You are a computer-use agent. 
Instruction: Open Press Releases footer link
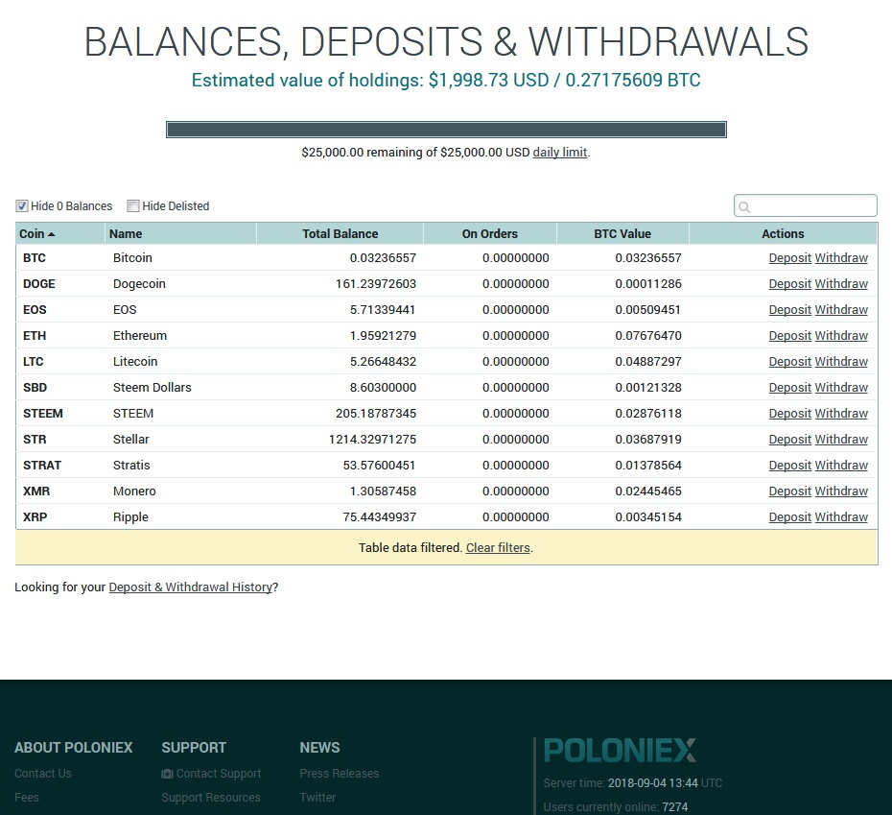339,774
